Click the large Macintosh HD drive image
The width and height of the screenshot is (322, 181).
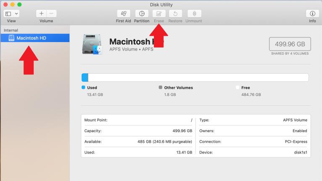91,45
